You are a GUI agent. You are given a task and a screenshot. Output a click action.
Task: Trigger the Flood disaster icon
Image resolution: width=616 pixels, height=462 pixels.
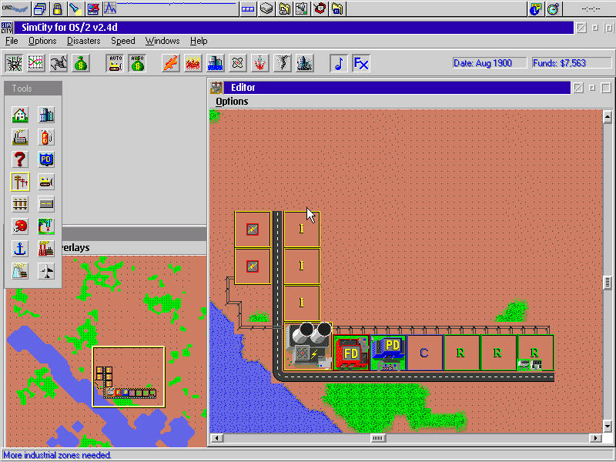coord(216,63)
